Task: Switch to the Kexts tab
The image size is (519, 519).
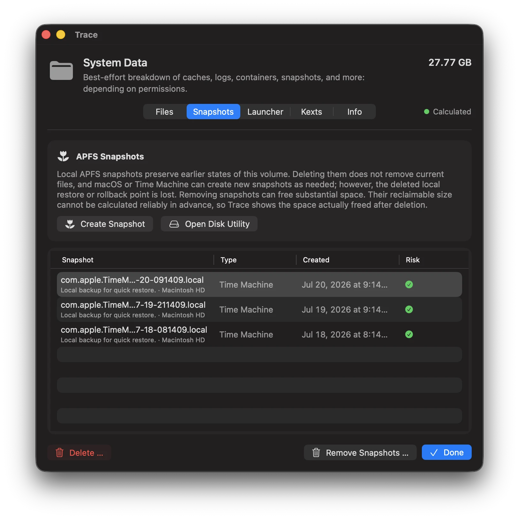Action: tap(312, 112)
